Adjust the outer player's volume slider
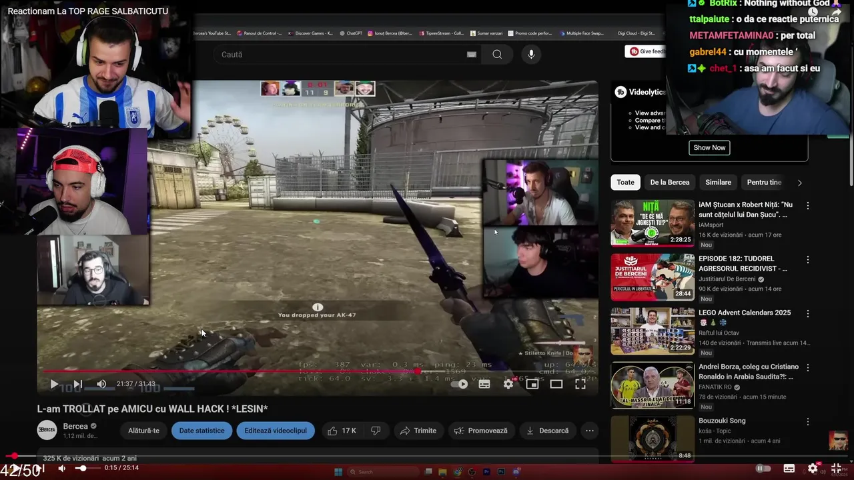Image resolution: width=854 pixels, height=480 pixels. [x=89, y=469]
